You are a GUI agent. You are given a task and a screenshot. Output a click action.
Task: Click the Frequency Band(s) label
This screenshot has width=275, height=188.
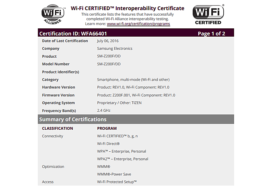tap(59, 111)
